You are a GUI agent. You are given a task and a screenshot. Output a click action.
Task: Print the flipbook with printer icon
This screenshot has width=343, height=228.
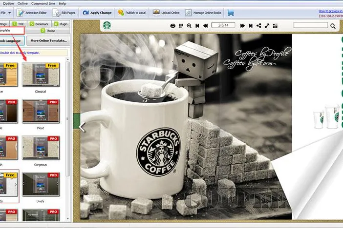click(173, 26)
